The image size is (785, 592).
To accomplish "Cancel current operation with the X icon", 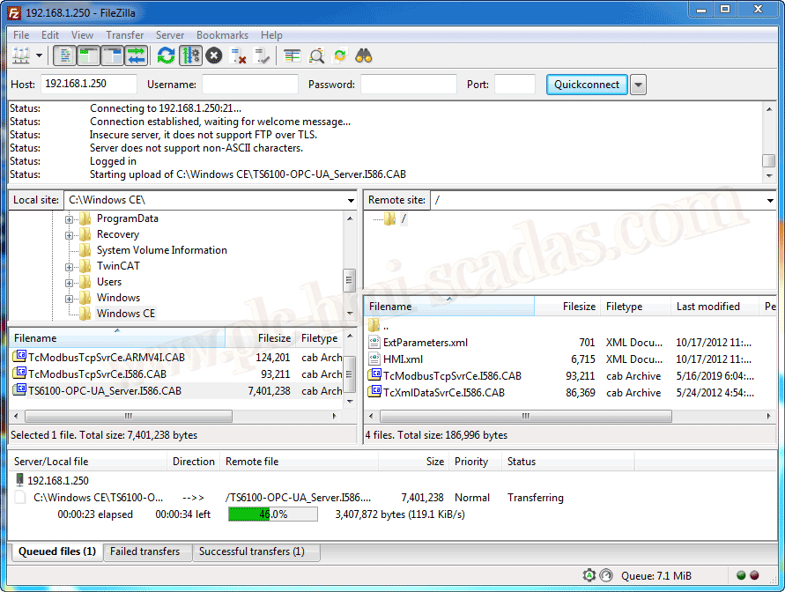I will (214, 56).
